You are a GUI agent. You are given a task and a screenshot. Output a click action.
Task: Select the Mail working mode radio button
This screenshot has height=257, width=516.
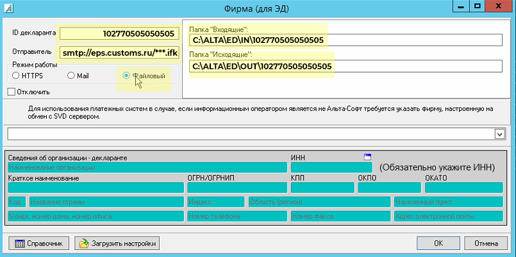[71, 76]
